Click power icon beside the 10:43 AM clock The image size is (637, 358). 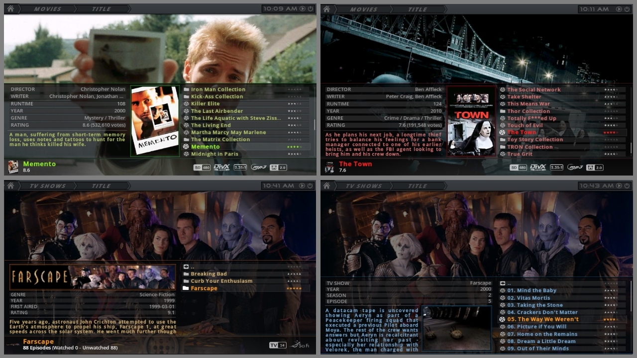point(627,185)
